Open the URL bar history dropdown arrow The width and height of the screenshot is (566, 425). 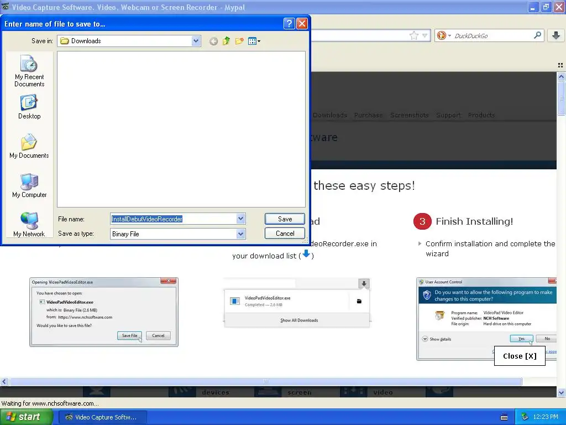pos(425,35)
